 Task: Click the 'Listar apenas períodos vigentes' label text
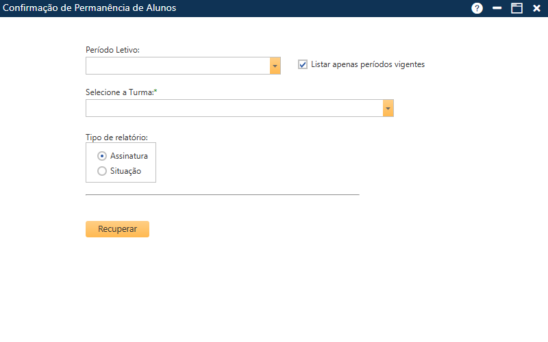pyautogui.click(x=368, y=64)
